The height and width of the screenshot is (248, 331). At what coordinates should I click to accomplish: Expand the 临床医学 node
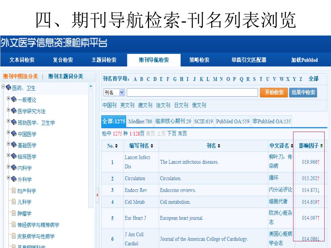(x=8, y=155)
